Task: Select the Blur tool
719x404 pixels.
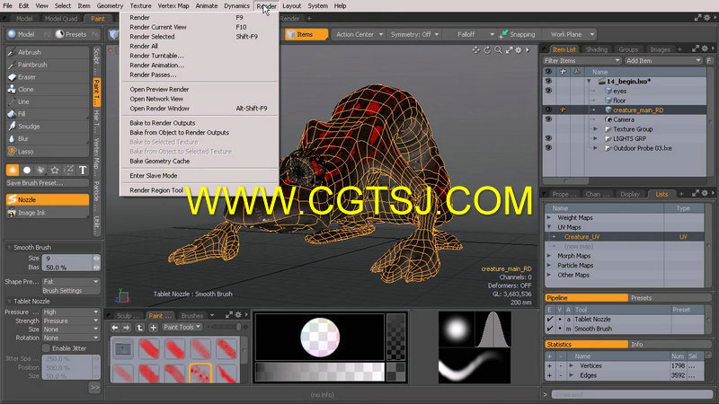Action: click(48, 139)
